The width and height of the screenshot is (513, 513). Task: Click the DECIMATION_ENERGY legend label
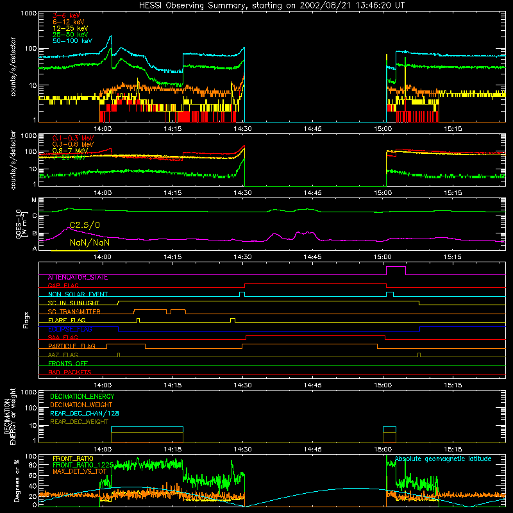tap(82, 396)
